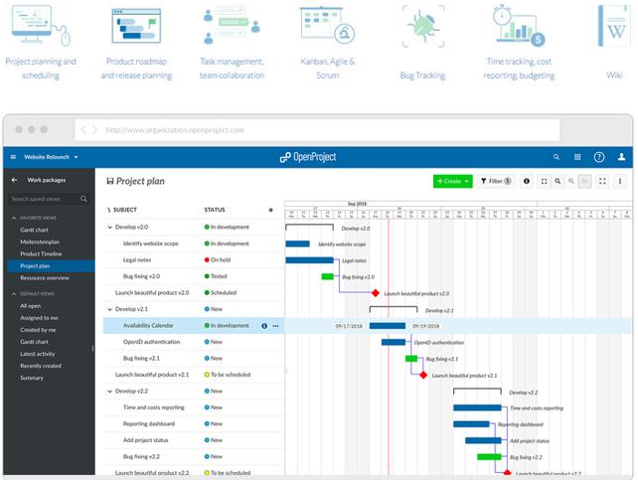This screenshot has width=638, height=480.
Task: Sort by the SUBJECT column header
Action: tap(125, 210)
